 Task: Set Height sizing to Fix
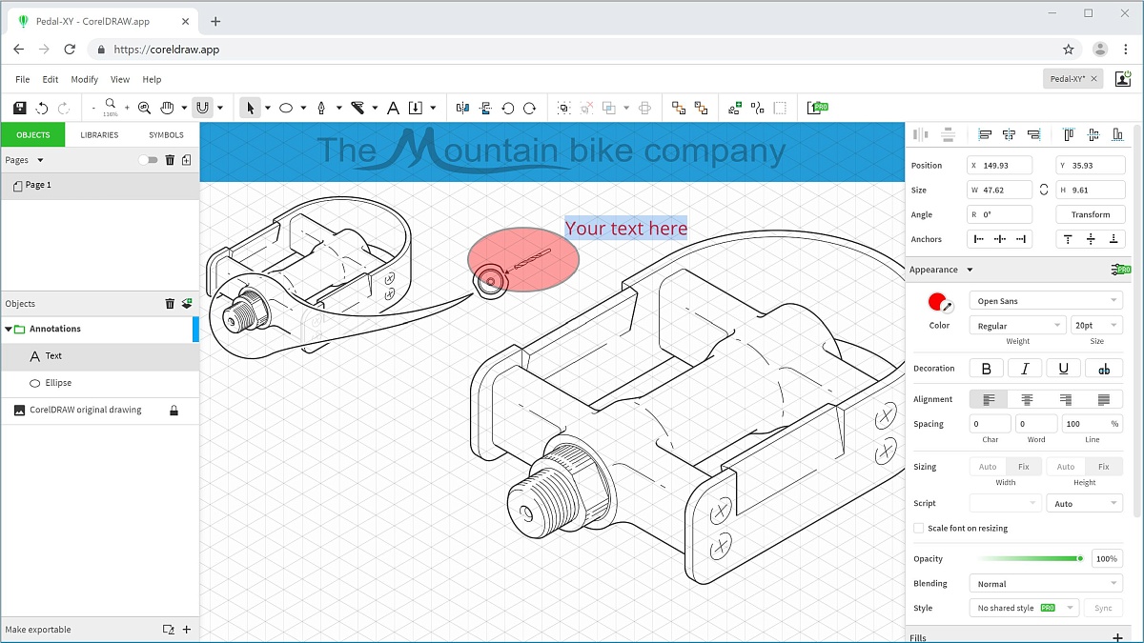click(1103, 467)
